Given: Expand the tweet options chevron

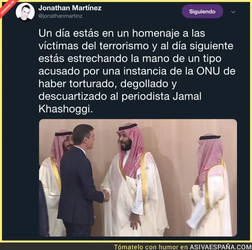Looking at the screenshot, I should click(233, 12).
